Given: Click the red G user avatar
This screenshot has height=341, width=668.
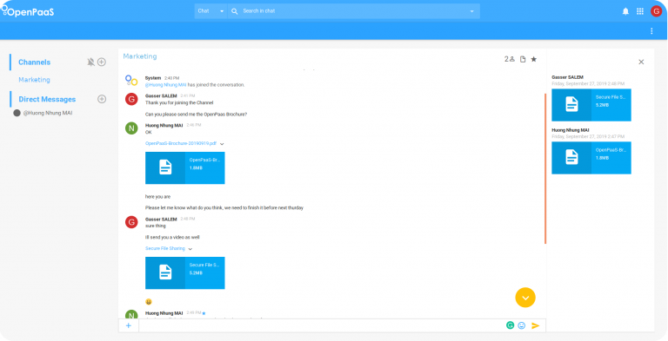Looking at the screenshot, I should coord(656,11).
